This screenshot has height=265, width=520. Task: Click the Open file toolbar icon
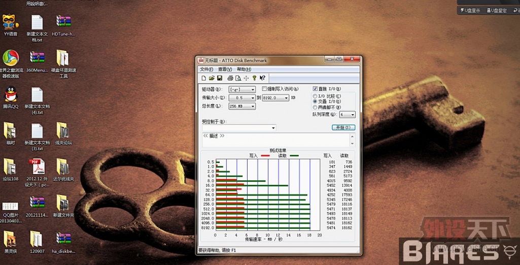tap(212, 78)
